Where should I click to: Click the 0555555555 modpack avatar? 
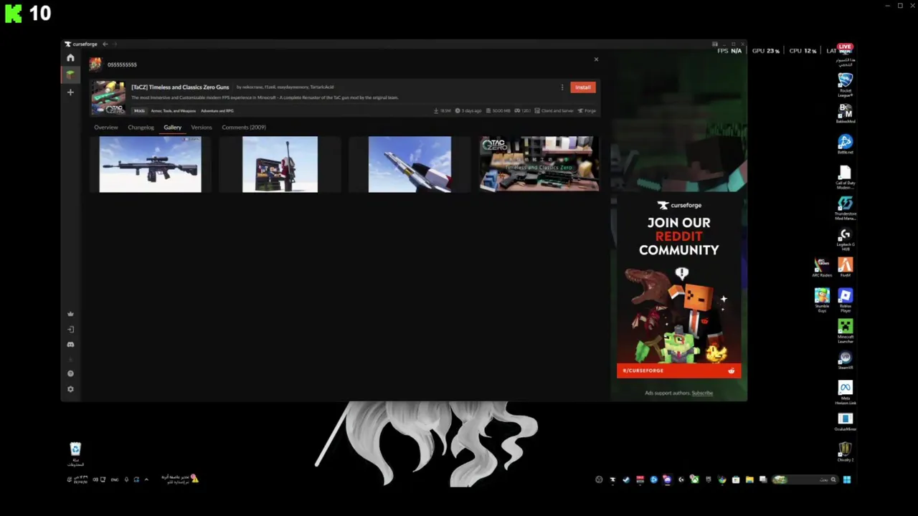tap(95, 64)
